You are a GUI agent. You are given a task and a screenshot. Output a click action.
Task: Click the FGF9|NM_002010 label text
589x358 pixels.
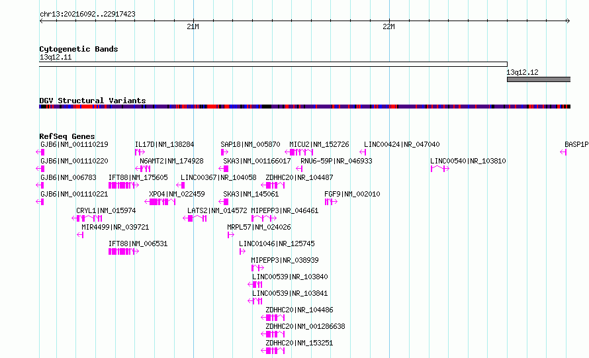352,194
